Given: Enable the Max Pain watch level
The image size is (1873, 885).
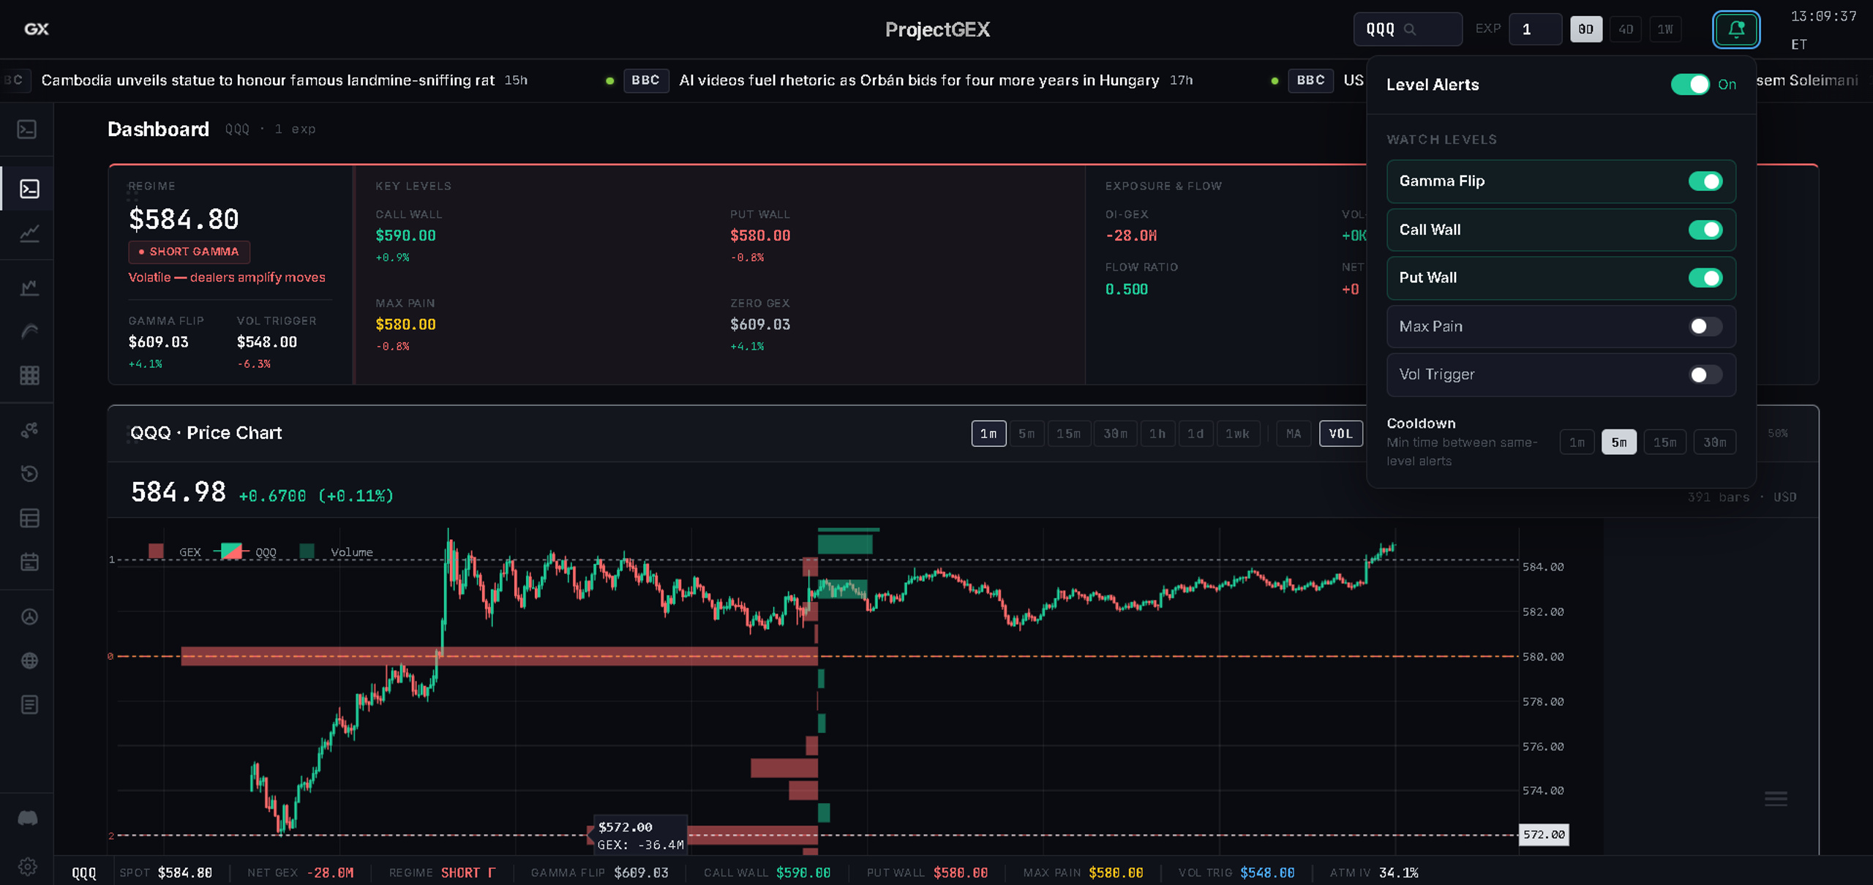Looking at the screenshot, I should [x=1705, y=326].
